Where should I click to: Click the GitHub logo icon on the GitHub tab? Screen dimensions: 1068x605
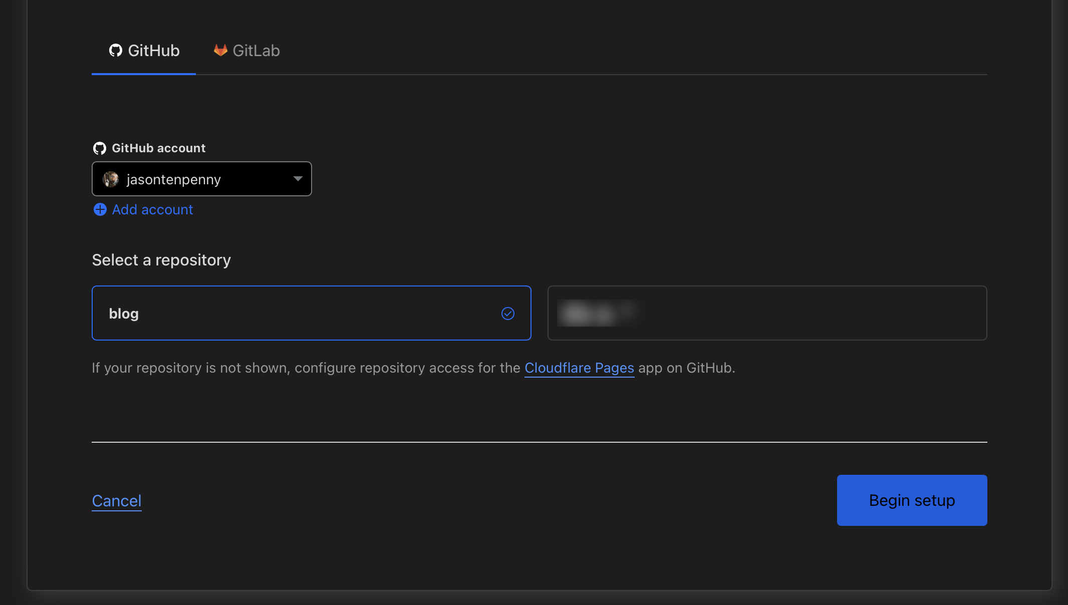pos(116,50)
